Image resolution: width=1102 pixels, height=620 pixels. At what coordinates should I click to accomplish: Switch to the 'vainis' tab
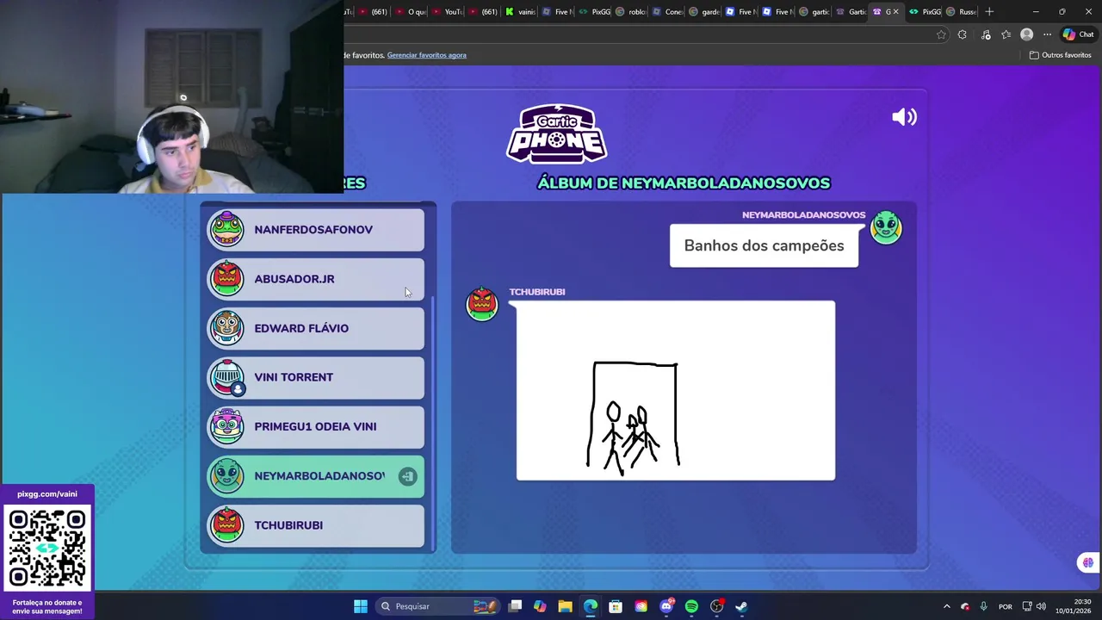(x=520, y=12)
